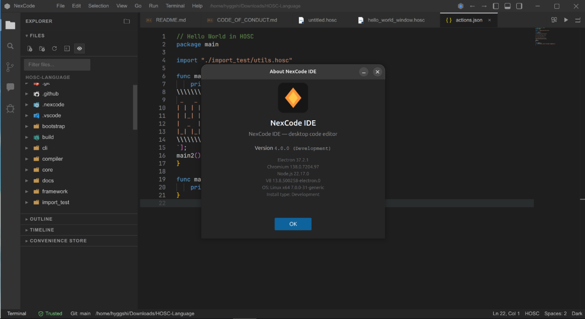Click the blue hexagon assistant icon
The height and width of the screenshot is (319, 585).
(x=461, y=6)
